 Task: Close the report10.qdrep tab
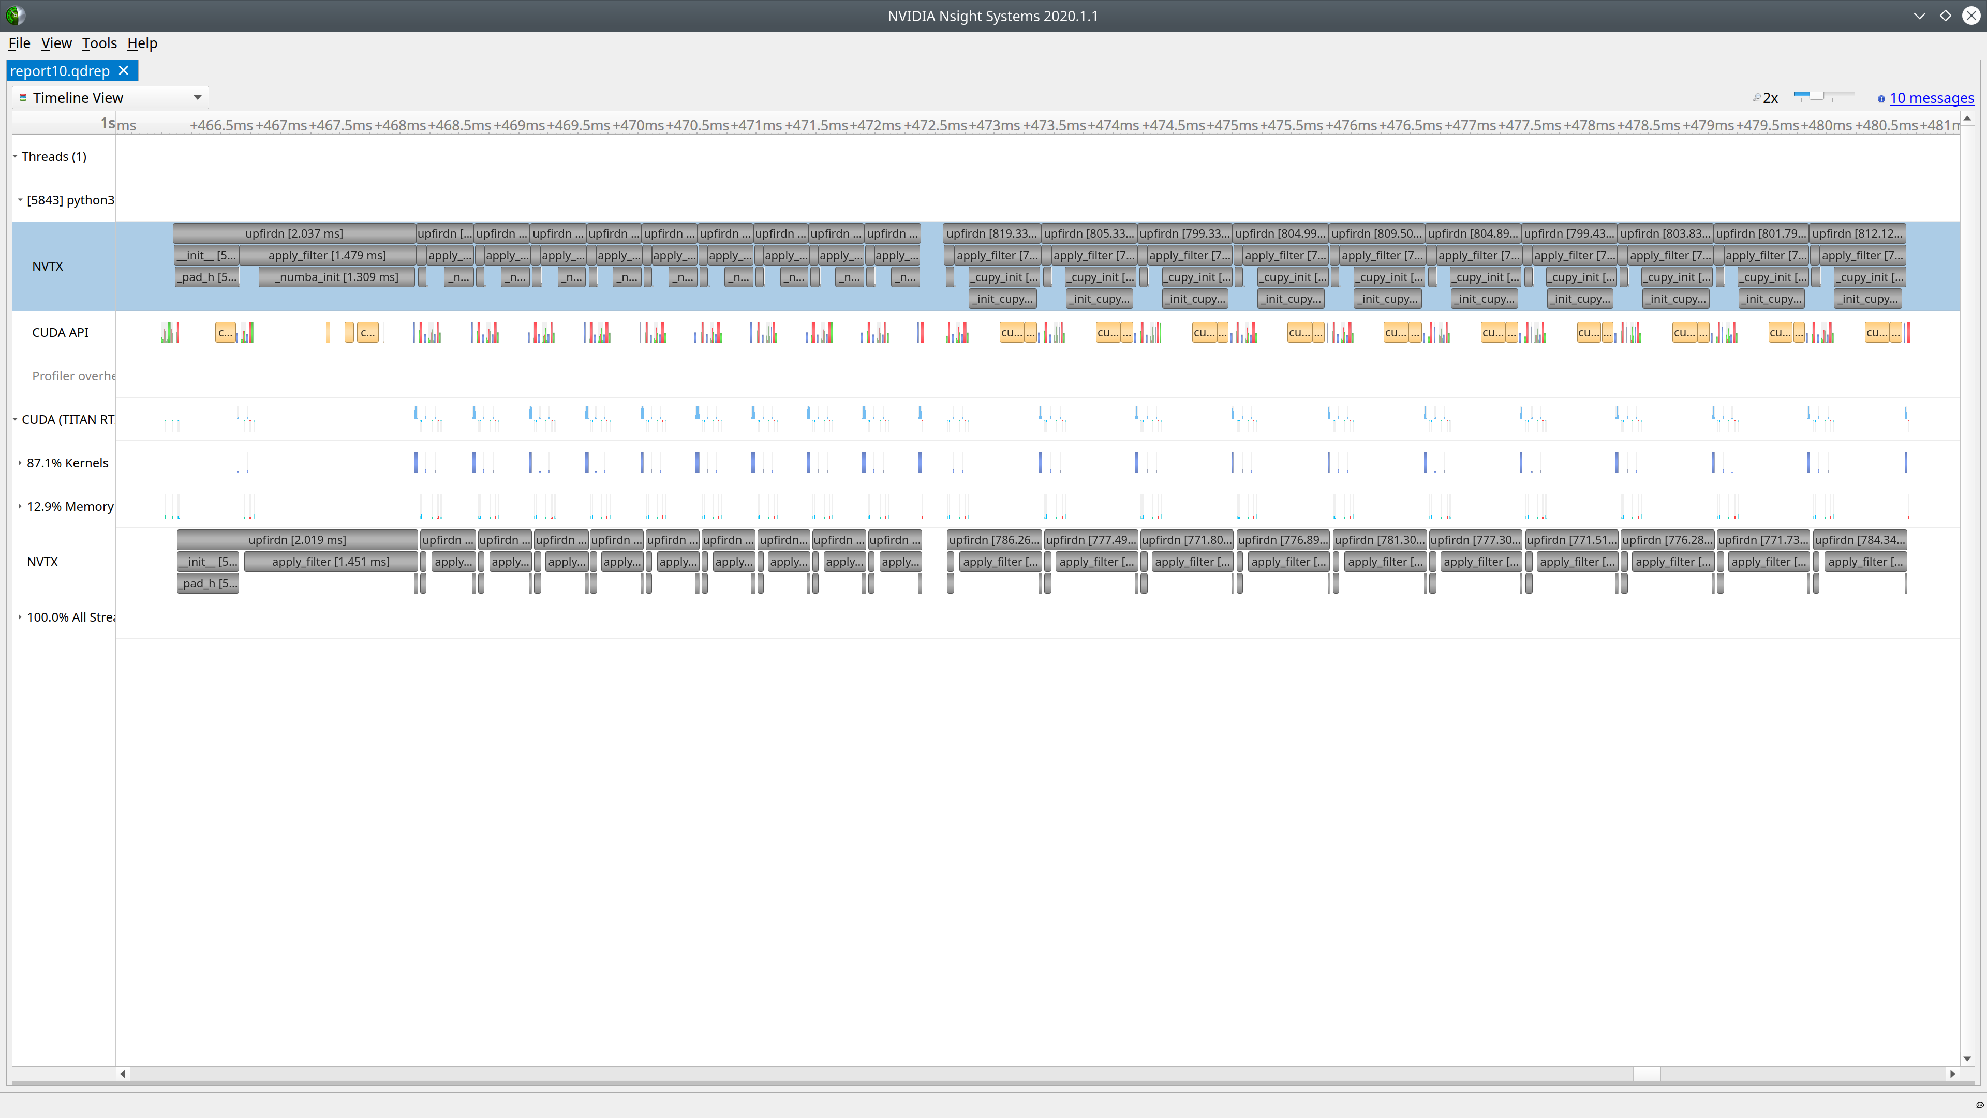click(124, 70)
